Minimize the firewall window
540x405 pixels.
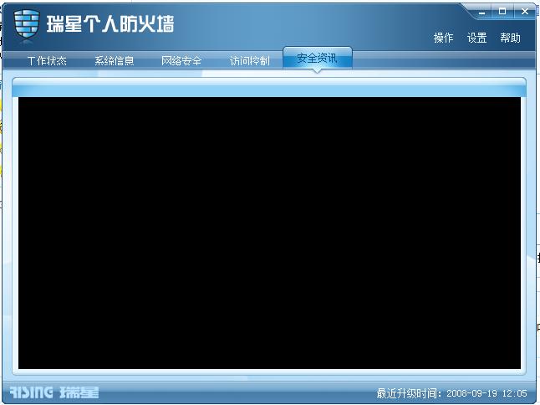[481, 13]
